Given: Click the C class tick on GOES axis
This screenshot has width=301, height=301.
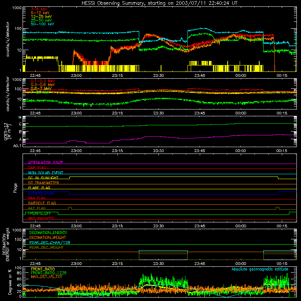Looking at the screenshot, I should [20, 124].
